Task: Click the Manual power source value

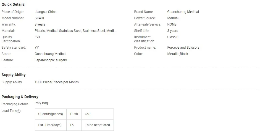Action: (173, 18)
